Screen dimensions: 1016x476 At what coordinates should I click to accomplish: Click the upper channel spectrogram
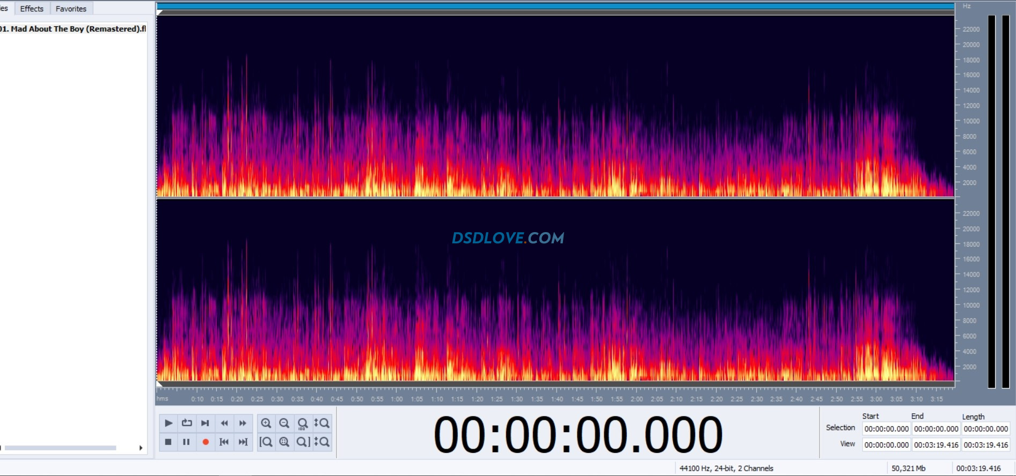tap(555, 106)
